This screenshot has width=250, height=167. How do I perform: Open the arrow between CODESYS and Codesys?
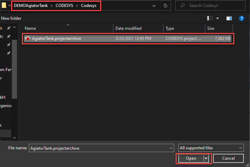pos(77,6)
